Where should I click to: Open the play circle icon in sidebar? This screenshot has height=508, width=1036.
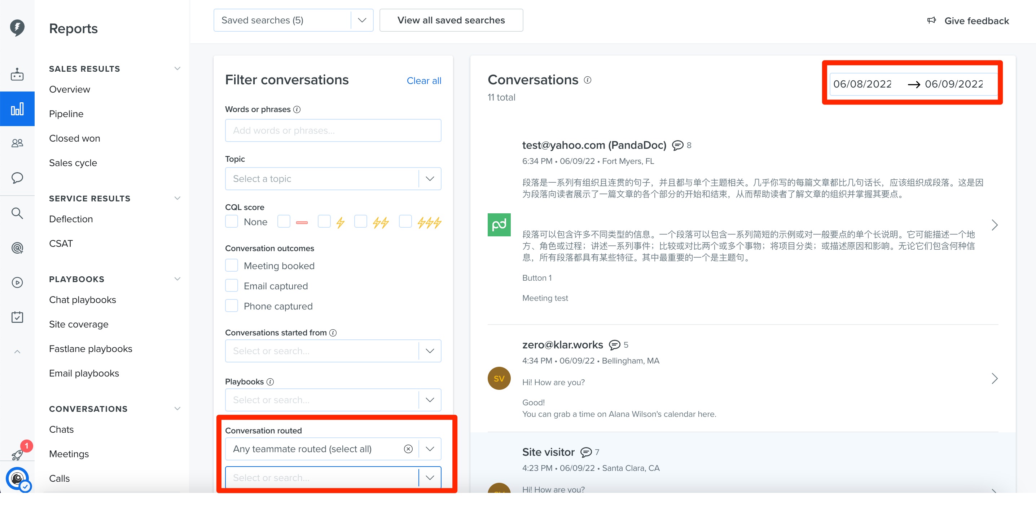17,283
